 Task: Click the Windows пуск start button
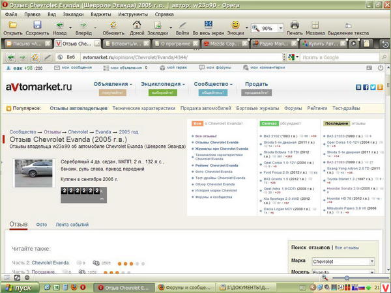20,288
